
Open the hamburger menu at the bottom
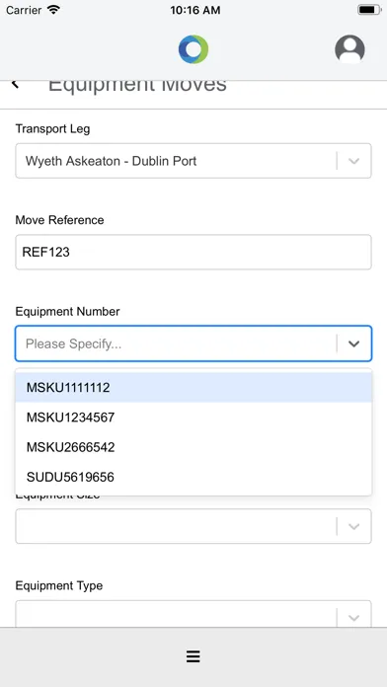(x=193, y=656)
